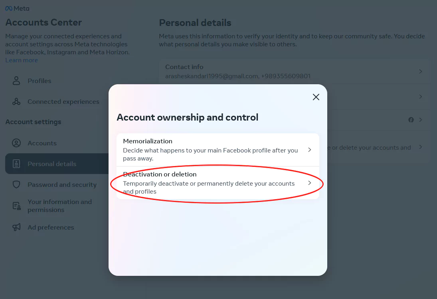Open the Learn more link
The image size is (437, 299).
coord(22,60)
